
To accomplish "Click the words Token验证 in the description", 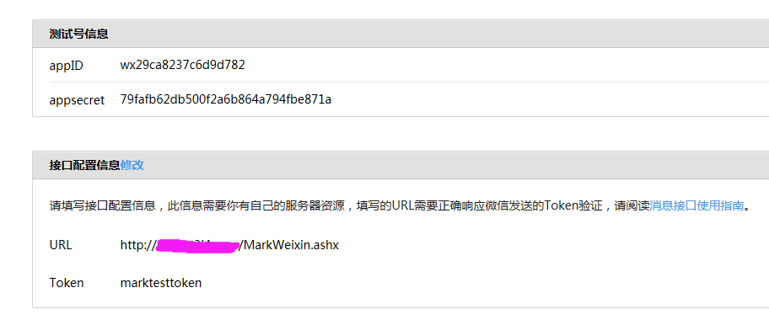I will pyautogui.click(x=574, y=205).
